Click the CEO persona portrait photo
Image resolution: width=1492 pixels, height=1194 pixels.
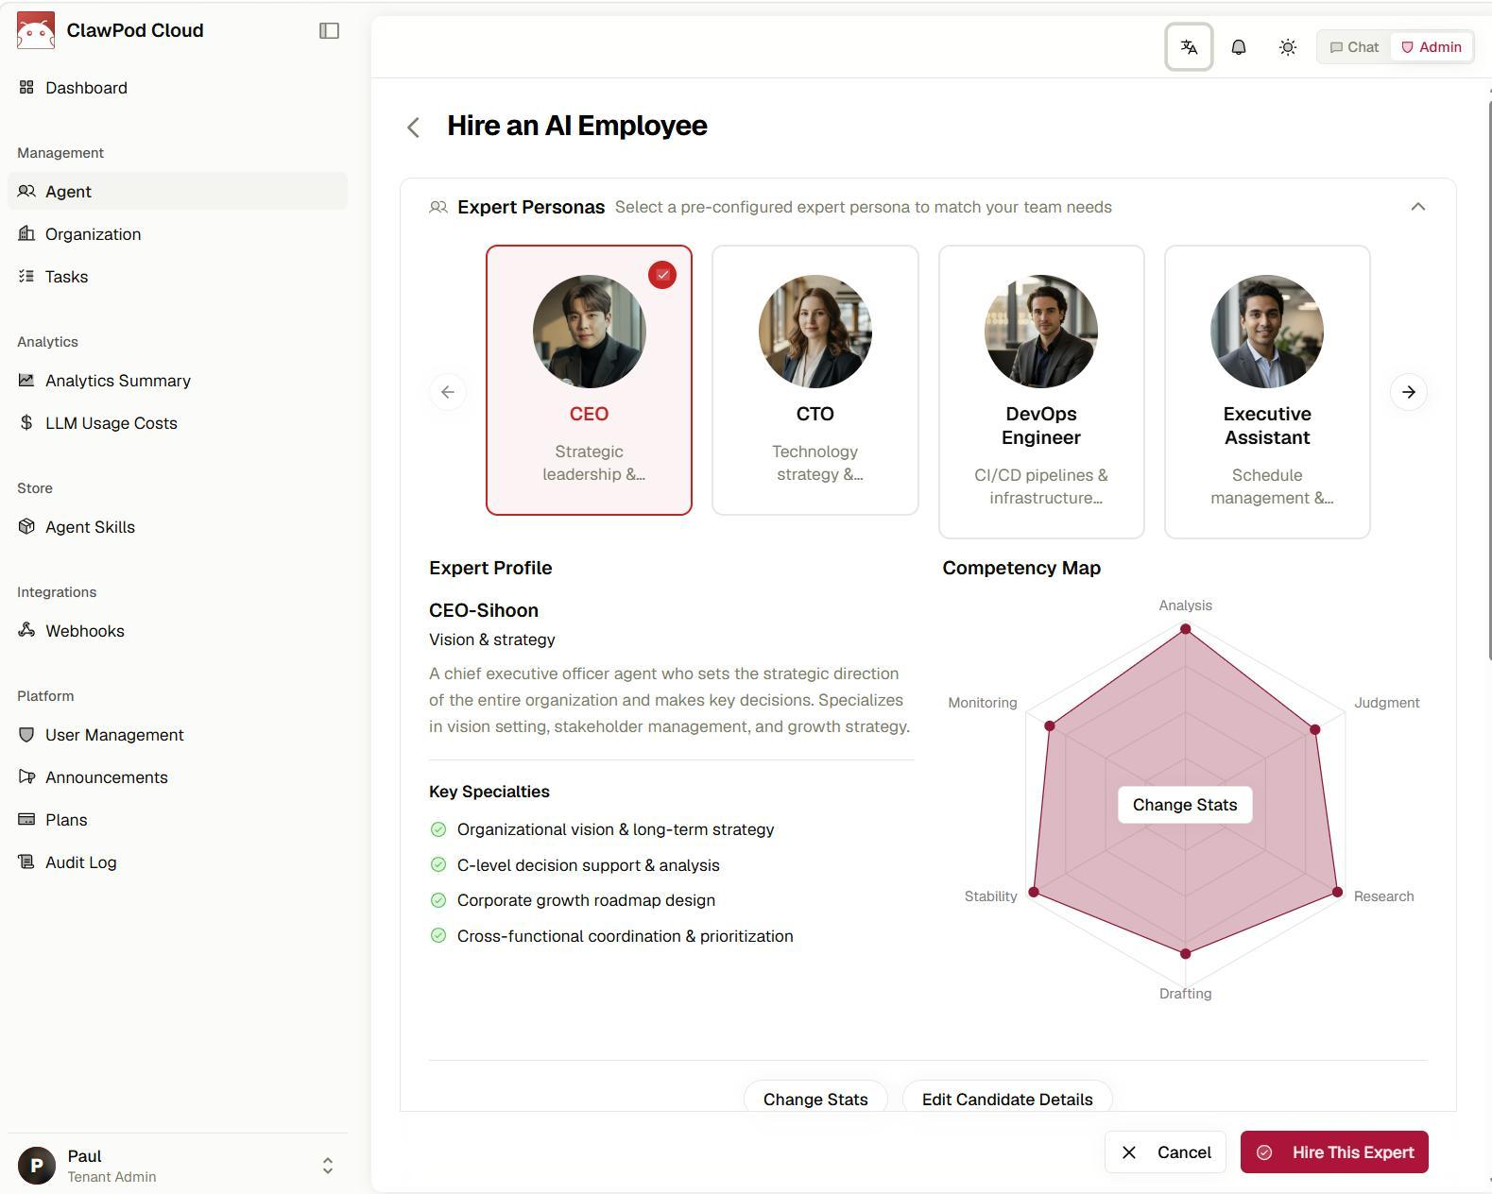(x=589, y=332)
